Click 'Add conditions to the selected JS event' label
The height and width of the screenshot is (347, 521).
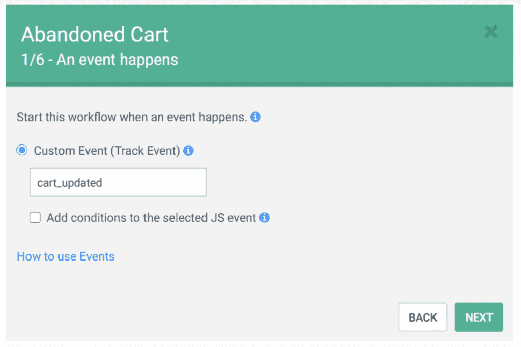pyautogui.click(x=152, y=218)
